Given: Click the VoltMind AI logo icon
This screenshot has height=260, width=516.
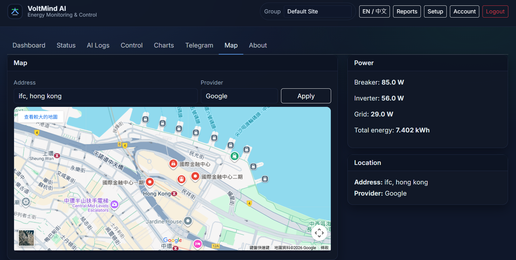Looking at the screenshot, I should click(x=15, y=11).
